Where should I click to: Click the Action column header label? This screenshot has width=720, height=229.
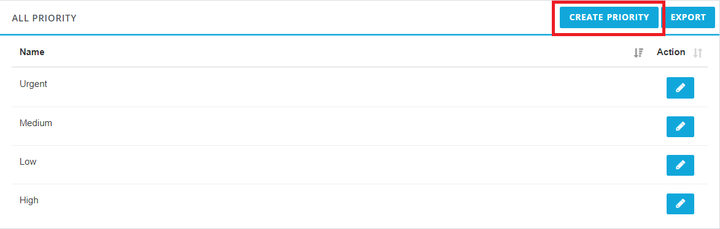(x=671, y=52)
